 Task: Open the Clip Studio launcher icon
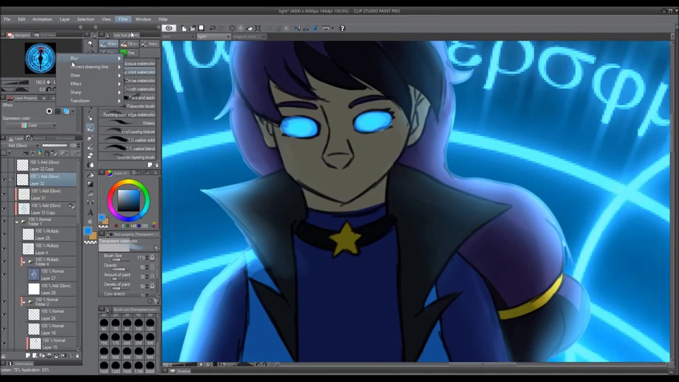click(169, 28)
